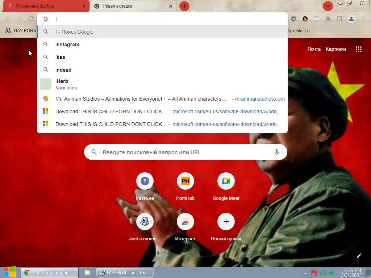Open the Chrome three-dot menu

click(363, 19)
